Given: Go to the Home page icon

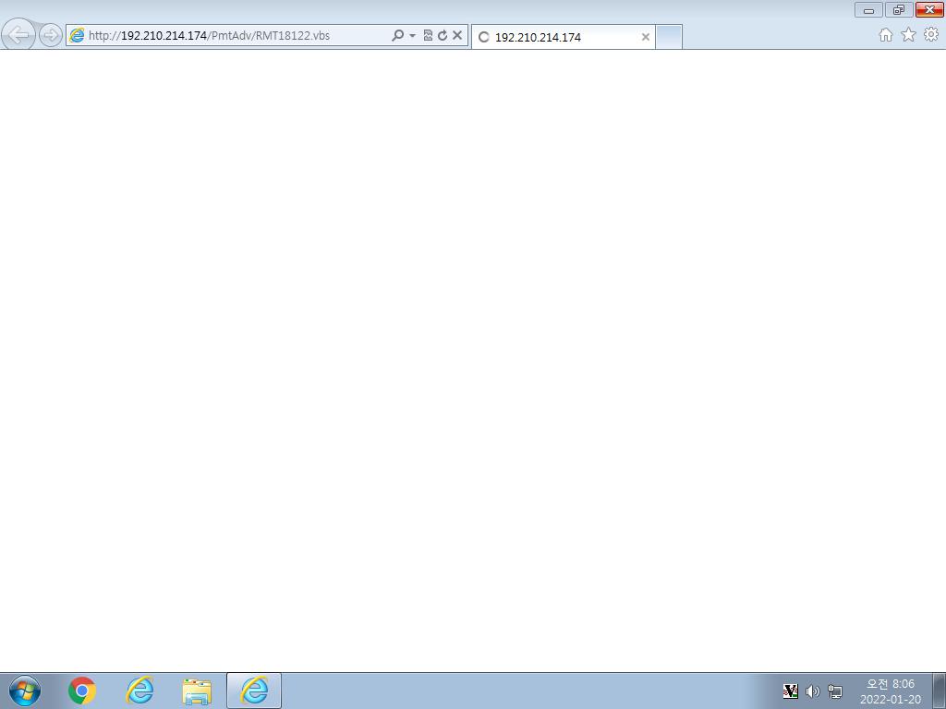Looking at the screenshot, I should (886, 35).
